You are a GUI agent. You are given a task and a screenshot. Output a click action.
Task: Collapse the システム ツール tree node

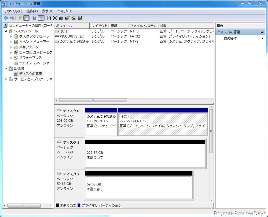point(6,31)
